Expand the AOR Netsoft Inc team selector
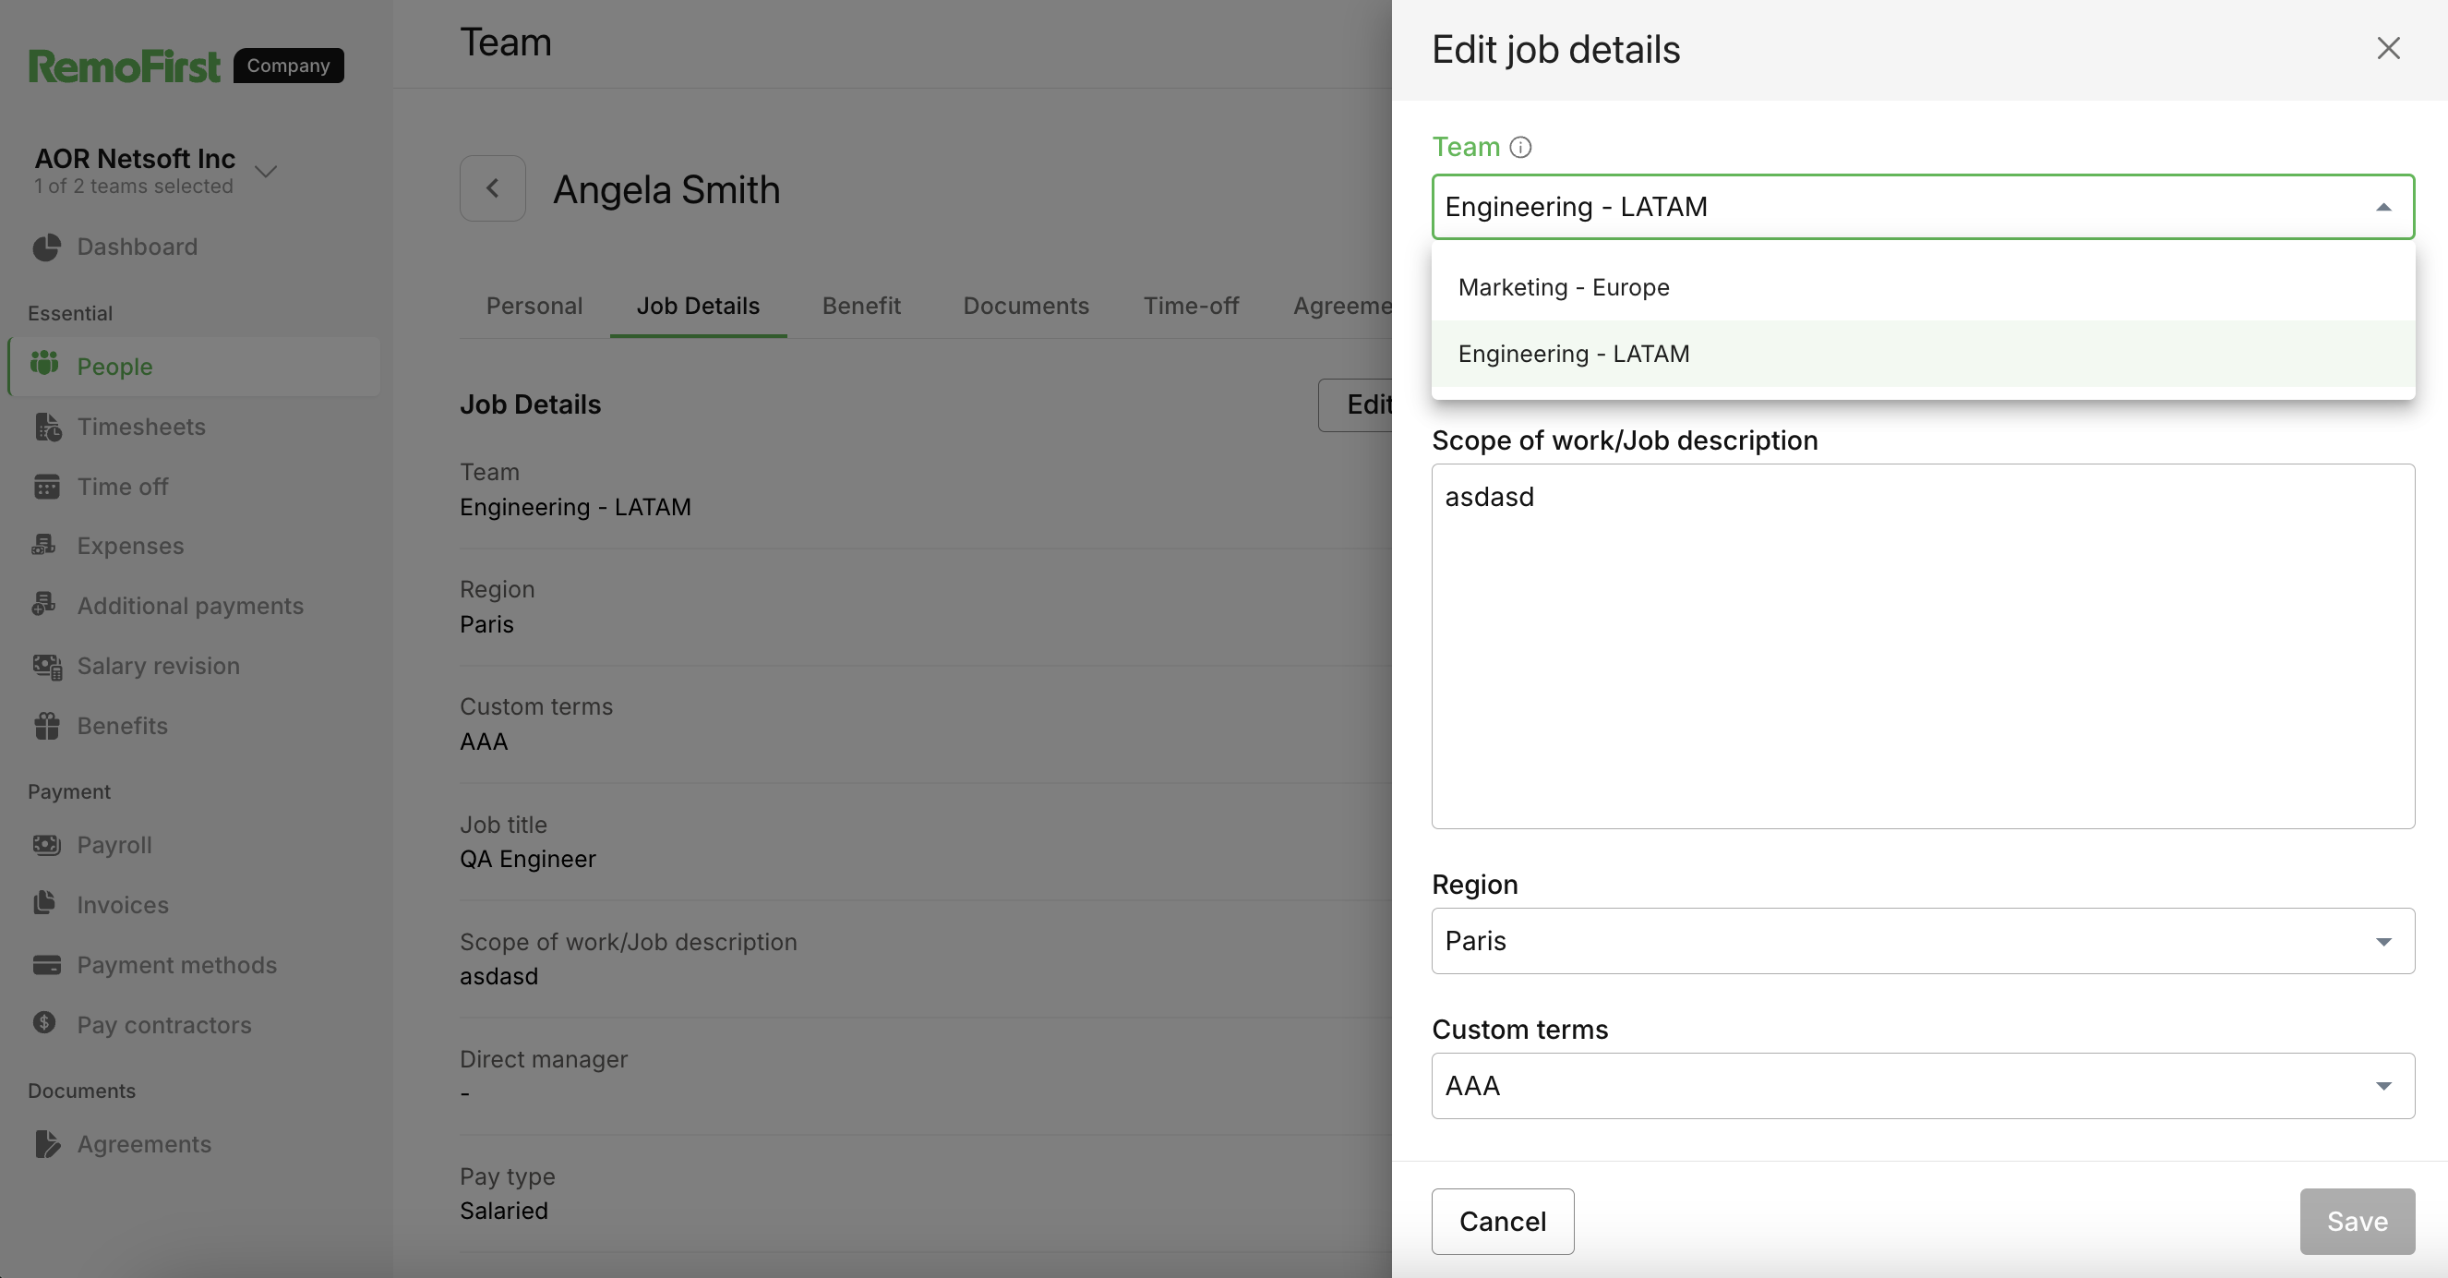This screenshot has width=2448, height=1278. [266, 171]
